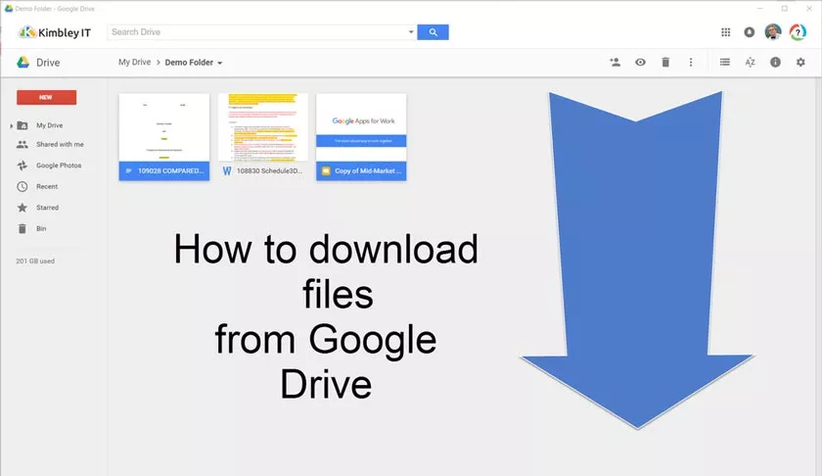
Task: Select the 109028 COMPARED thumbnail
Action: click(x=164, y=127)
